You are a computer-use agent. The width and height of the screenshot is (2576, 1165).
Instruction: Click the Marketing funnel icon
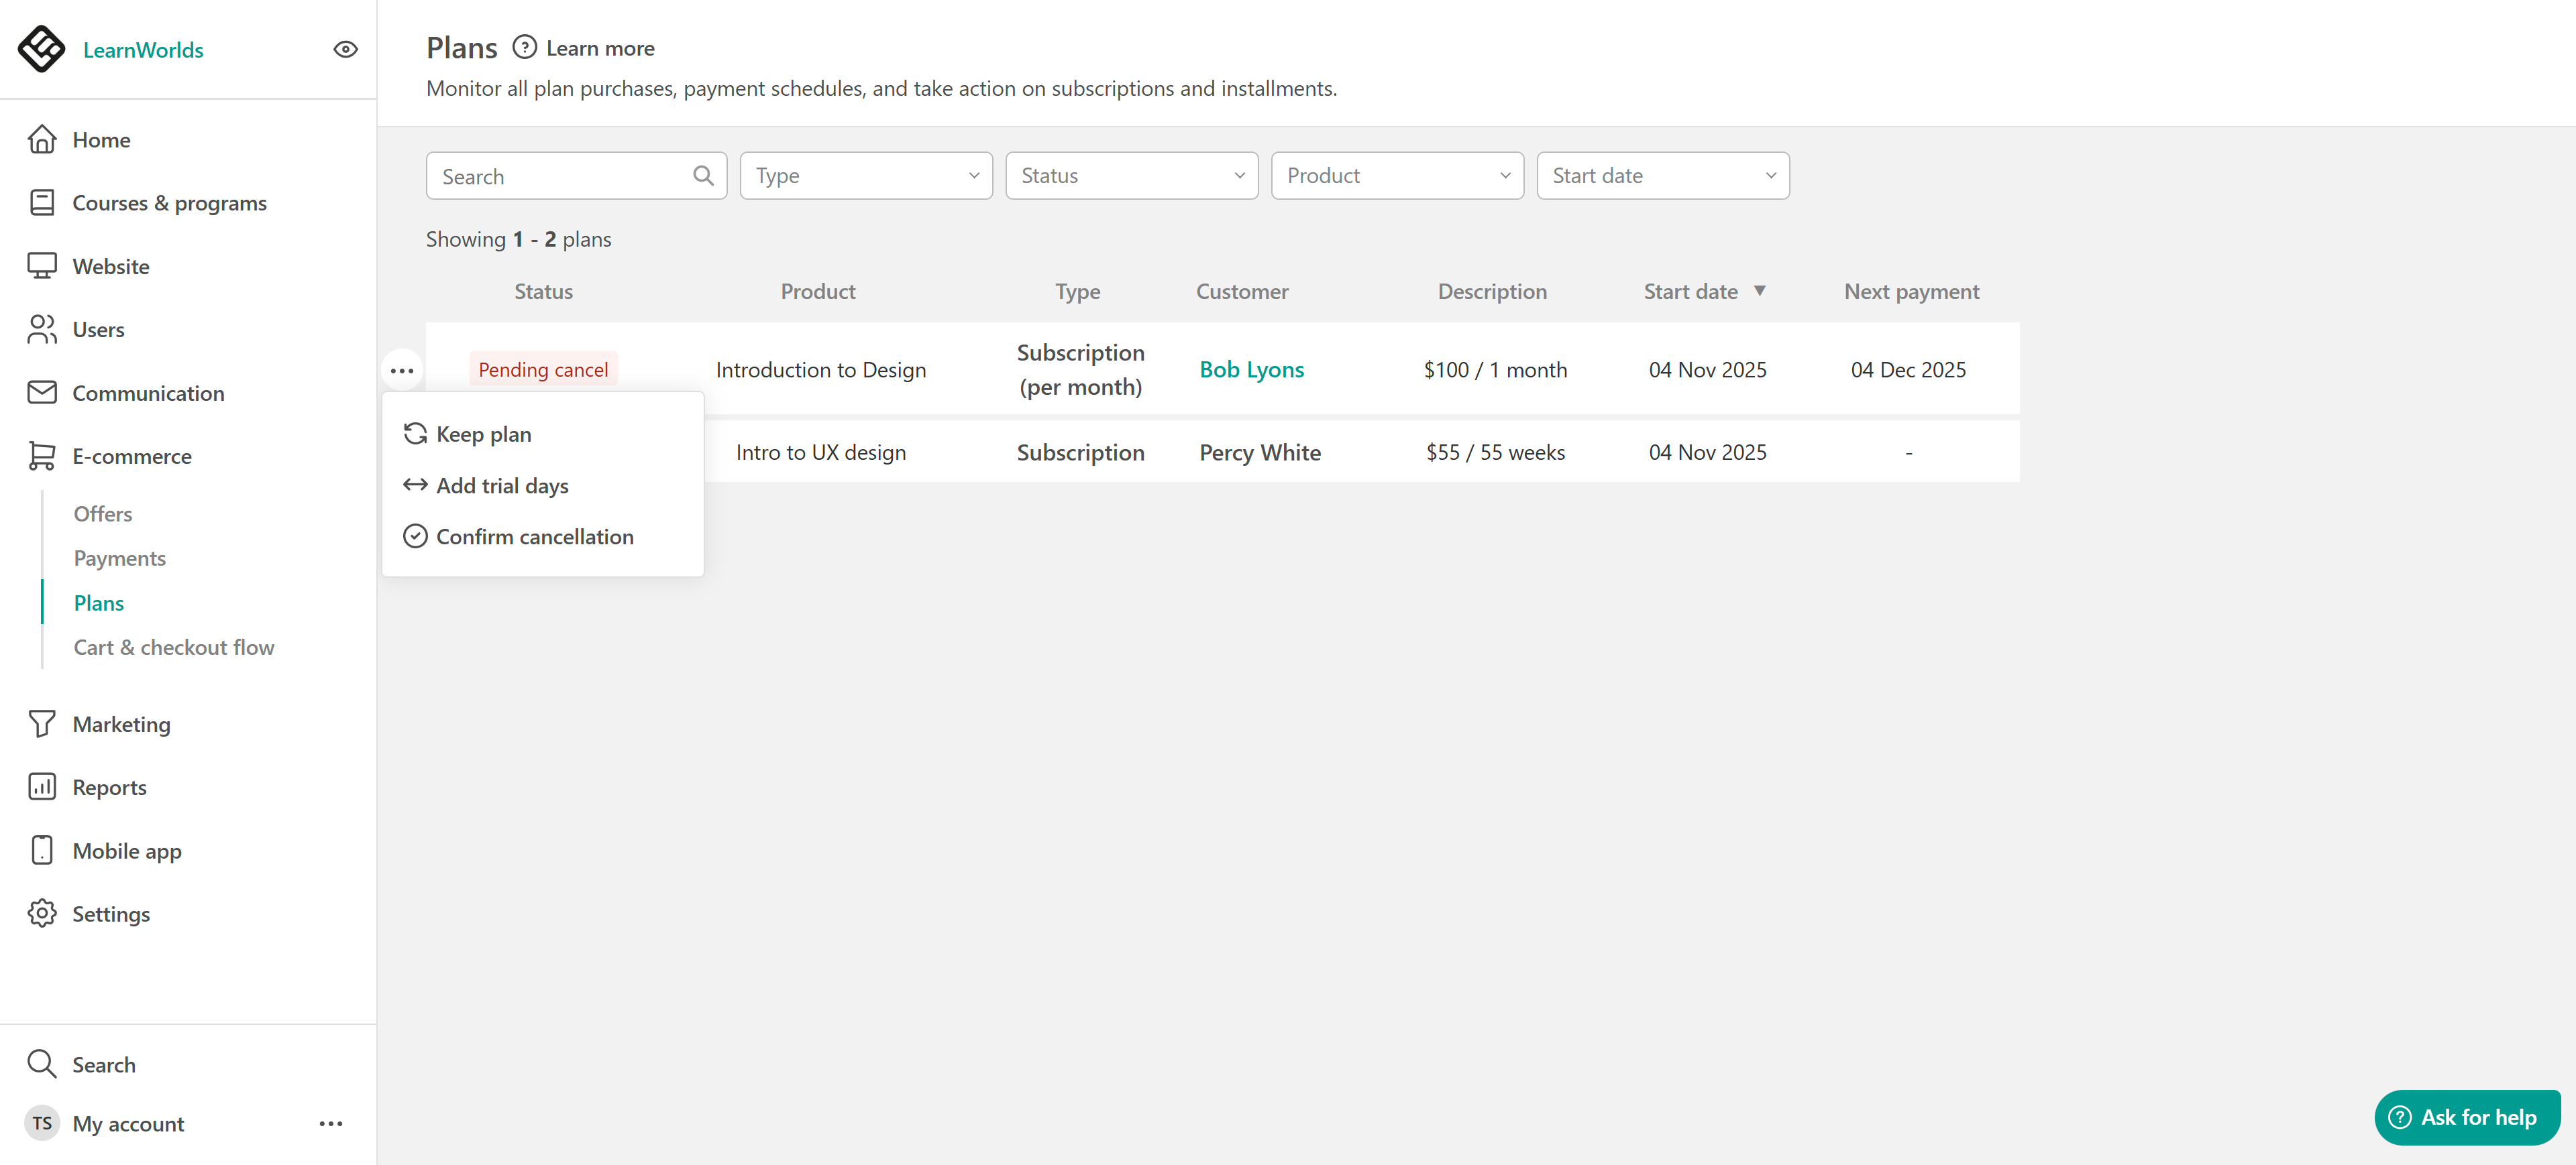pyautogui.click(x=42, y=725)
